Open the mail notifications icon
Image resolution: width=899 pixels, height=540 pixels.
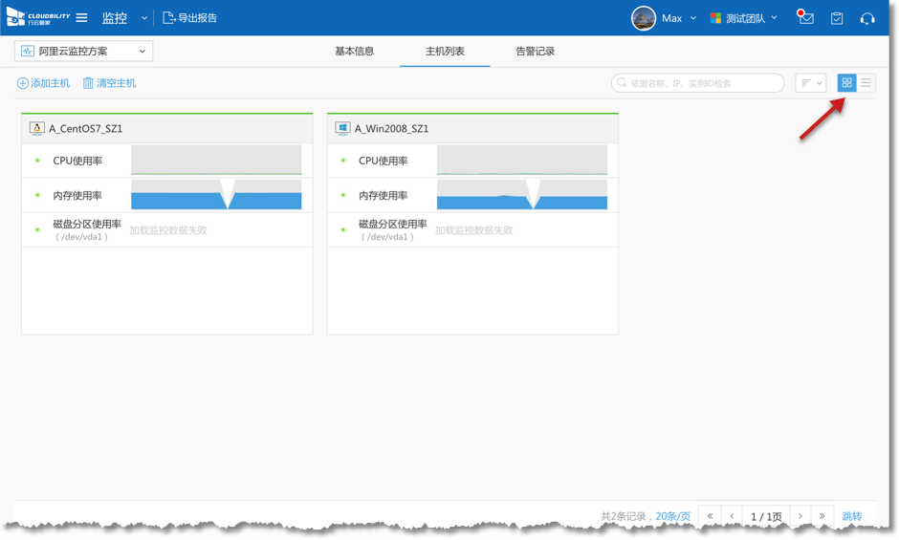pos(806,18)
